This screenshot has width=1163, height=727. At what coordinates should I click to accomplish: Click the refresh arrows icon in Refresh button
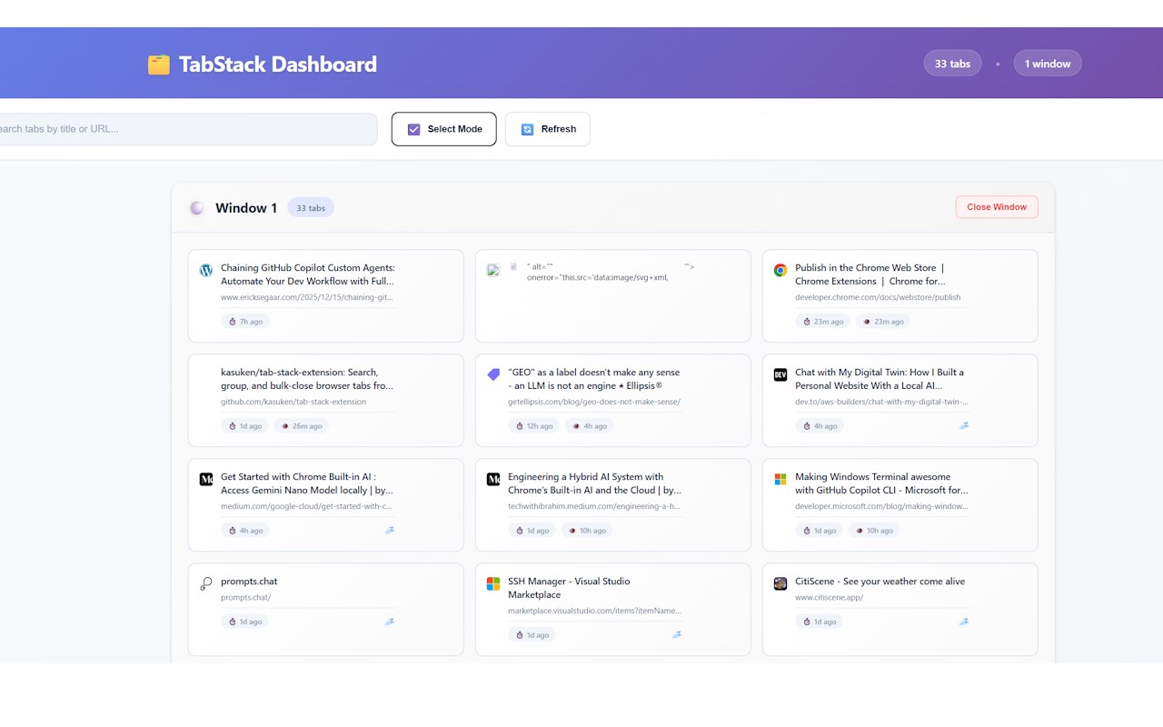(x=527, y=129)
